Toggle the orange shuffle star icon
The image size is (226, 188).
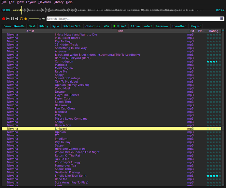[x=26, y=19]
